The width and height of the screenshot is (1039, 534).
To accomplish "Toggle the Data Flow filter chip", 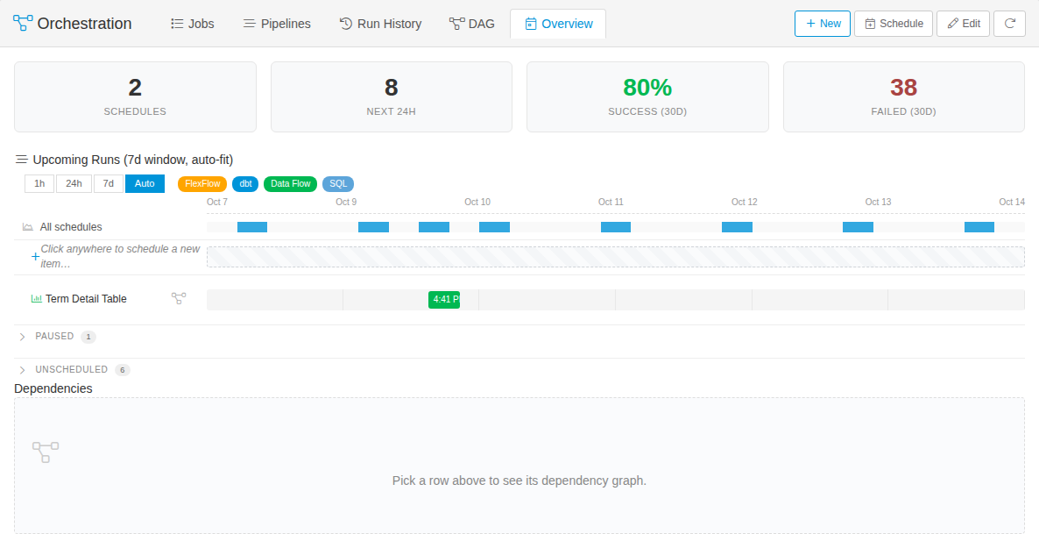I will click(290, 184).
